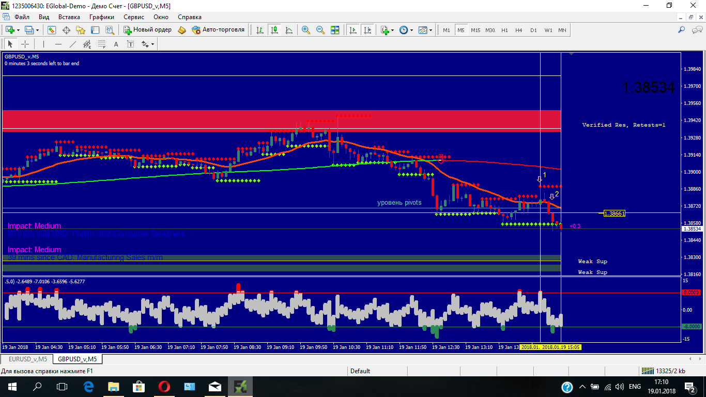Select the crosshair cursor tool

coord(25,44)
